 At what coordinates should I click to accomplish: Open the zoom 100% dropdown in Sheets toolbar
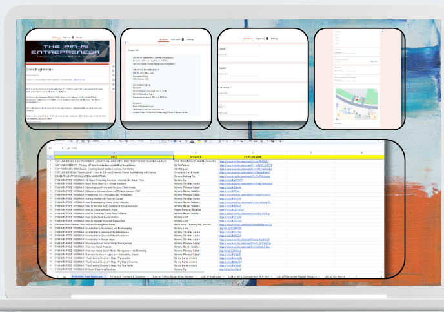pyautogui.click(x=97, y=141)
